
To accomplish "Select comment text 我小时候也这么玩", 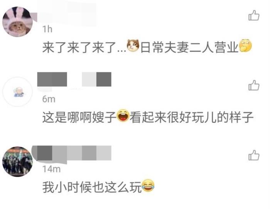I will pyautogui.click(x=92, y=187).
